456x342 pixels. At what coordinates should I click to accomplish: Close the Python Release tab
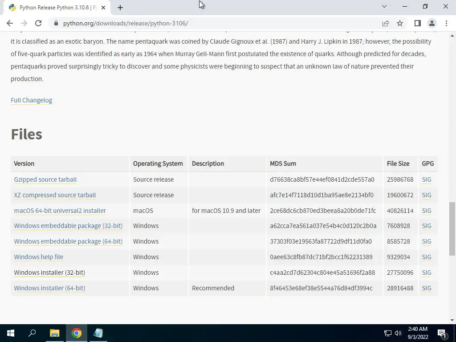click(103, 8)
